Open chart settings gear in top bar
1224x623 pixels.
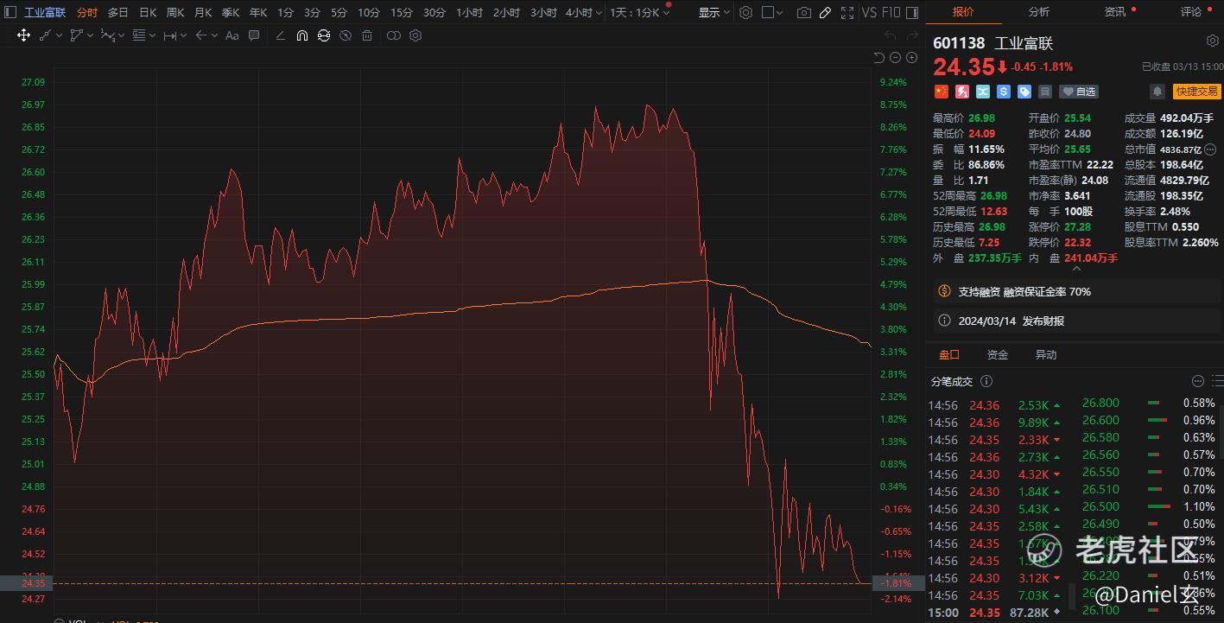pyautogui.click(x=746, y=13)
